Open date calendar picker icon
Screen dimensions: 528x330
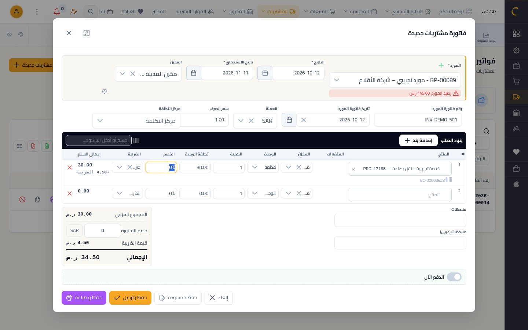265,73
